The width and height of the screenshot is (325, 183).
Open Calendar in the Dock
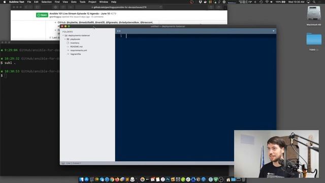pyautogui.click(x=153, y=179)
